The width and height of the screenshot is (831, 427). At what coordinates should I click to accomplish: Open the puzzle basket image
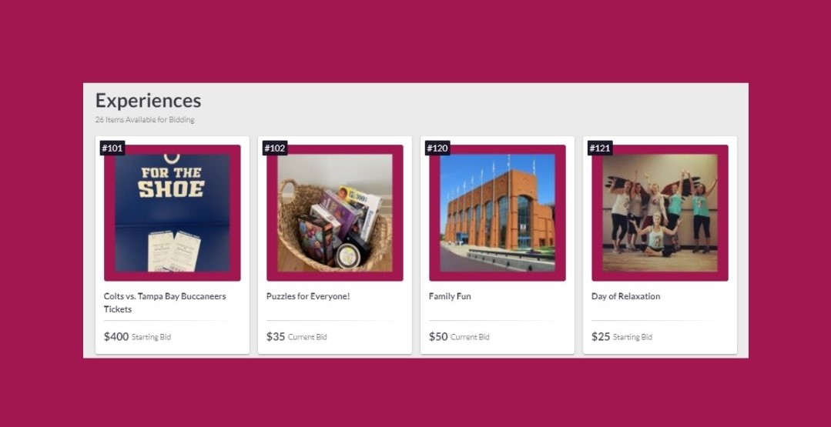(x=335, y=212)
